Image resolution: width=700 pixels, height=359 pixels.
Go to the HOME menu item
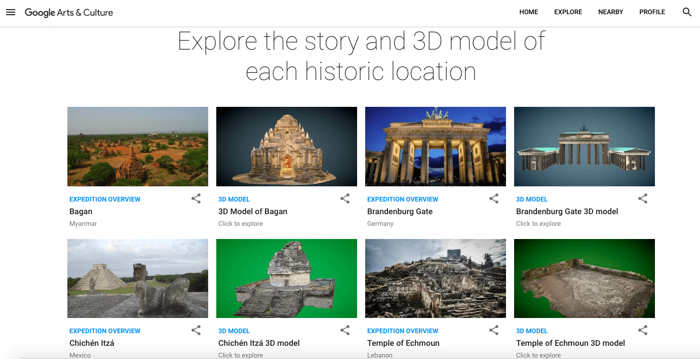point(528,12)
